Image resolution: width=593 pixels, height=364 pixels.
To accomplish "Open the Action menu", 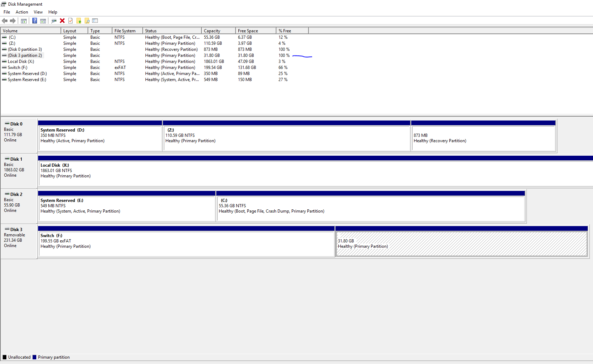I will click(22, 12).
